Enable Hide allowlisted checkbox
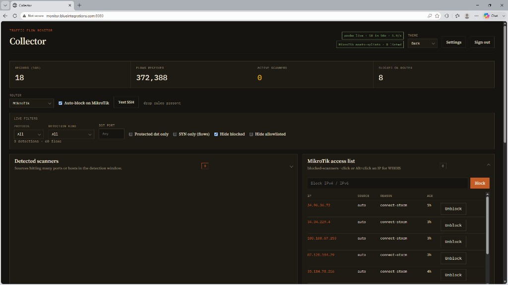This screenshot has width=508, height=285. click(x=251, y=134)
